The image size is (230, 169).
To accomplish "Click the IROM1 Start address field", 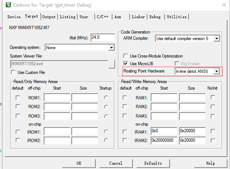I will point(57,131).
